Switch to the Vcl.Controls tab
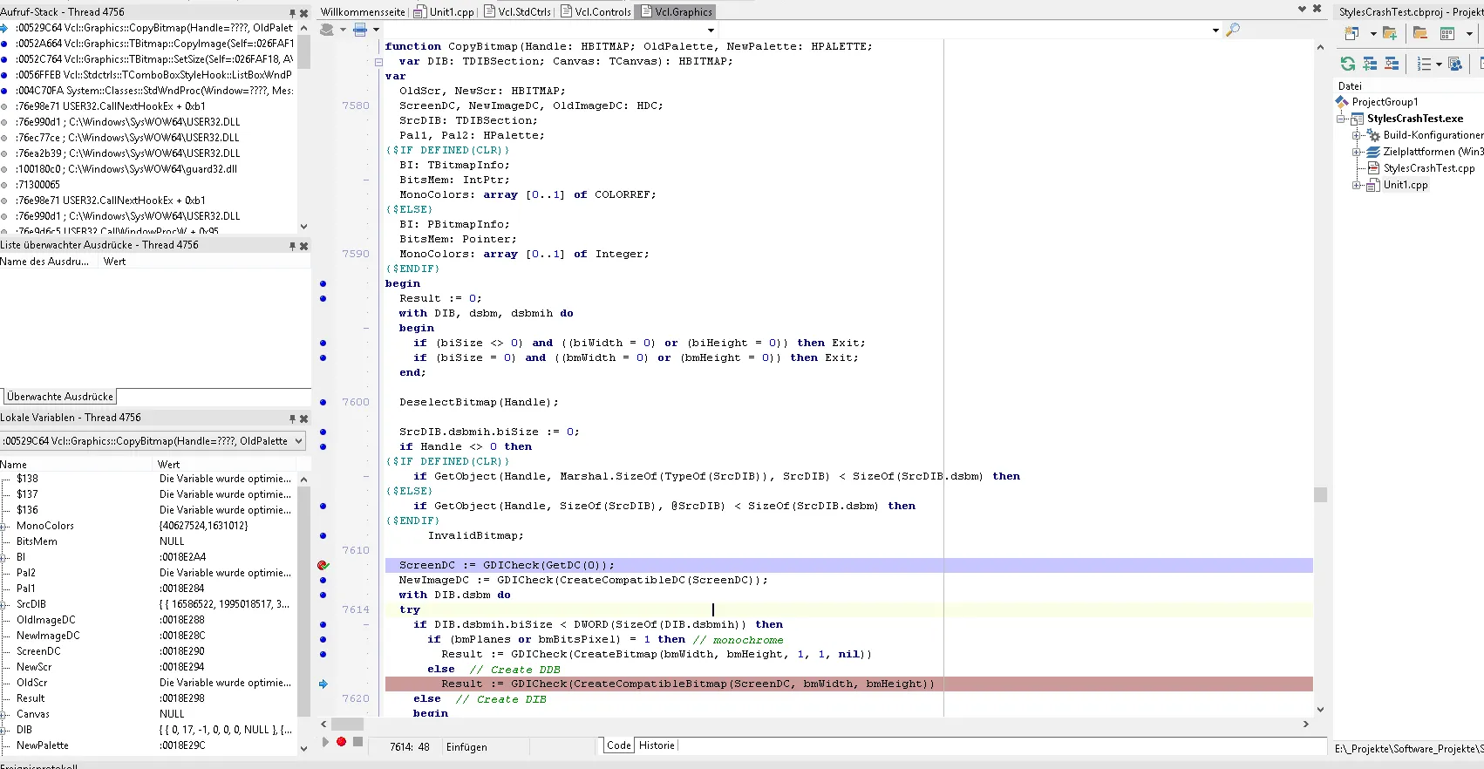Image resolution: width=1484 pixels, height=769 pixels. [596, 12]
